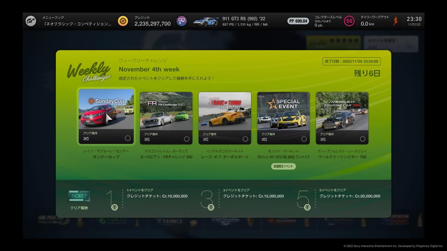Image resolution: width=447 pixels, height=251 pixels.
Task: Click the ヨーロピアン・FRチャレンジ 550 name
Action: [x=166, y=157]
